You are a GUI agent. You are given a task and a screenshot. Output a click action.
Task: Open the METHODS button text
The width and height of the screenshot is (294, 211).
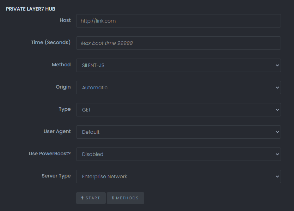[127, 198]
